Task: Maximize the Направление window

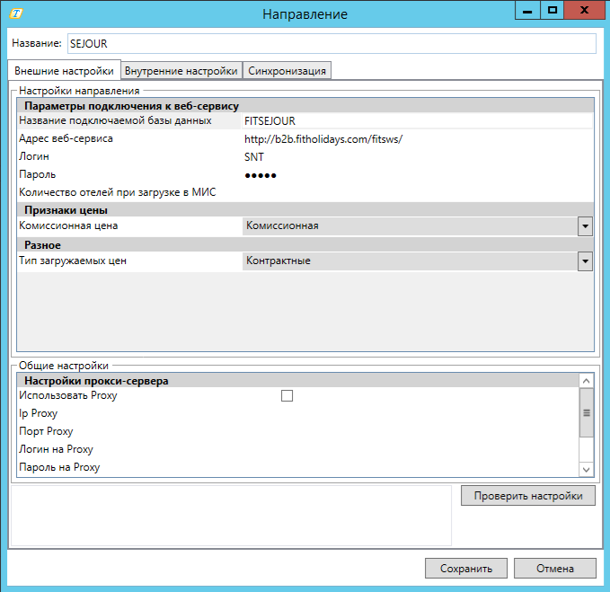Action: (553, 10)
